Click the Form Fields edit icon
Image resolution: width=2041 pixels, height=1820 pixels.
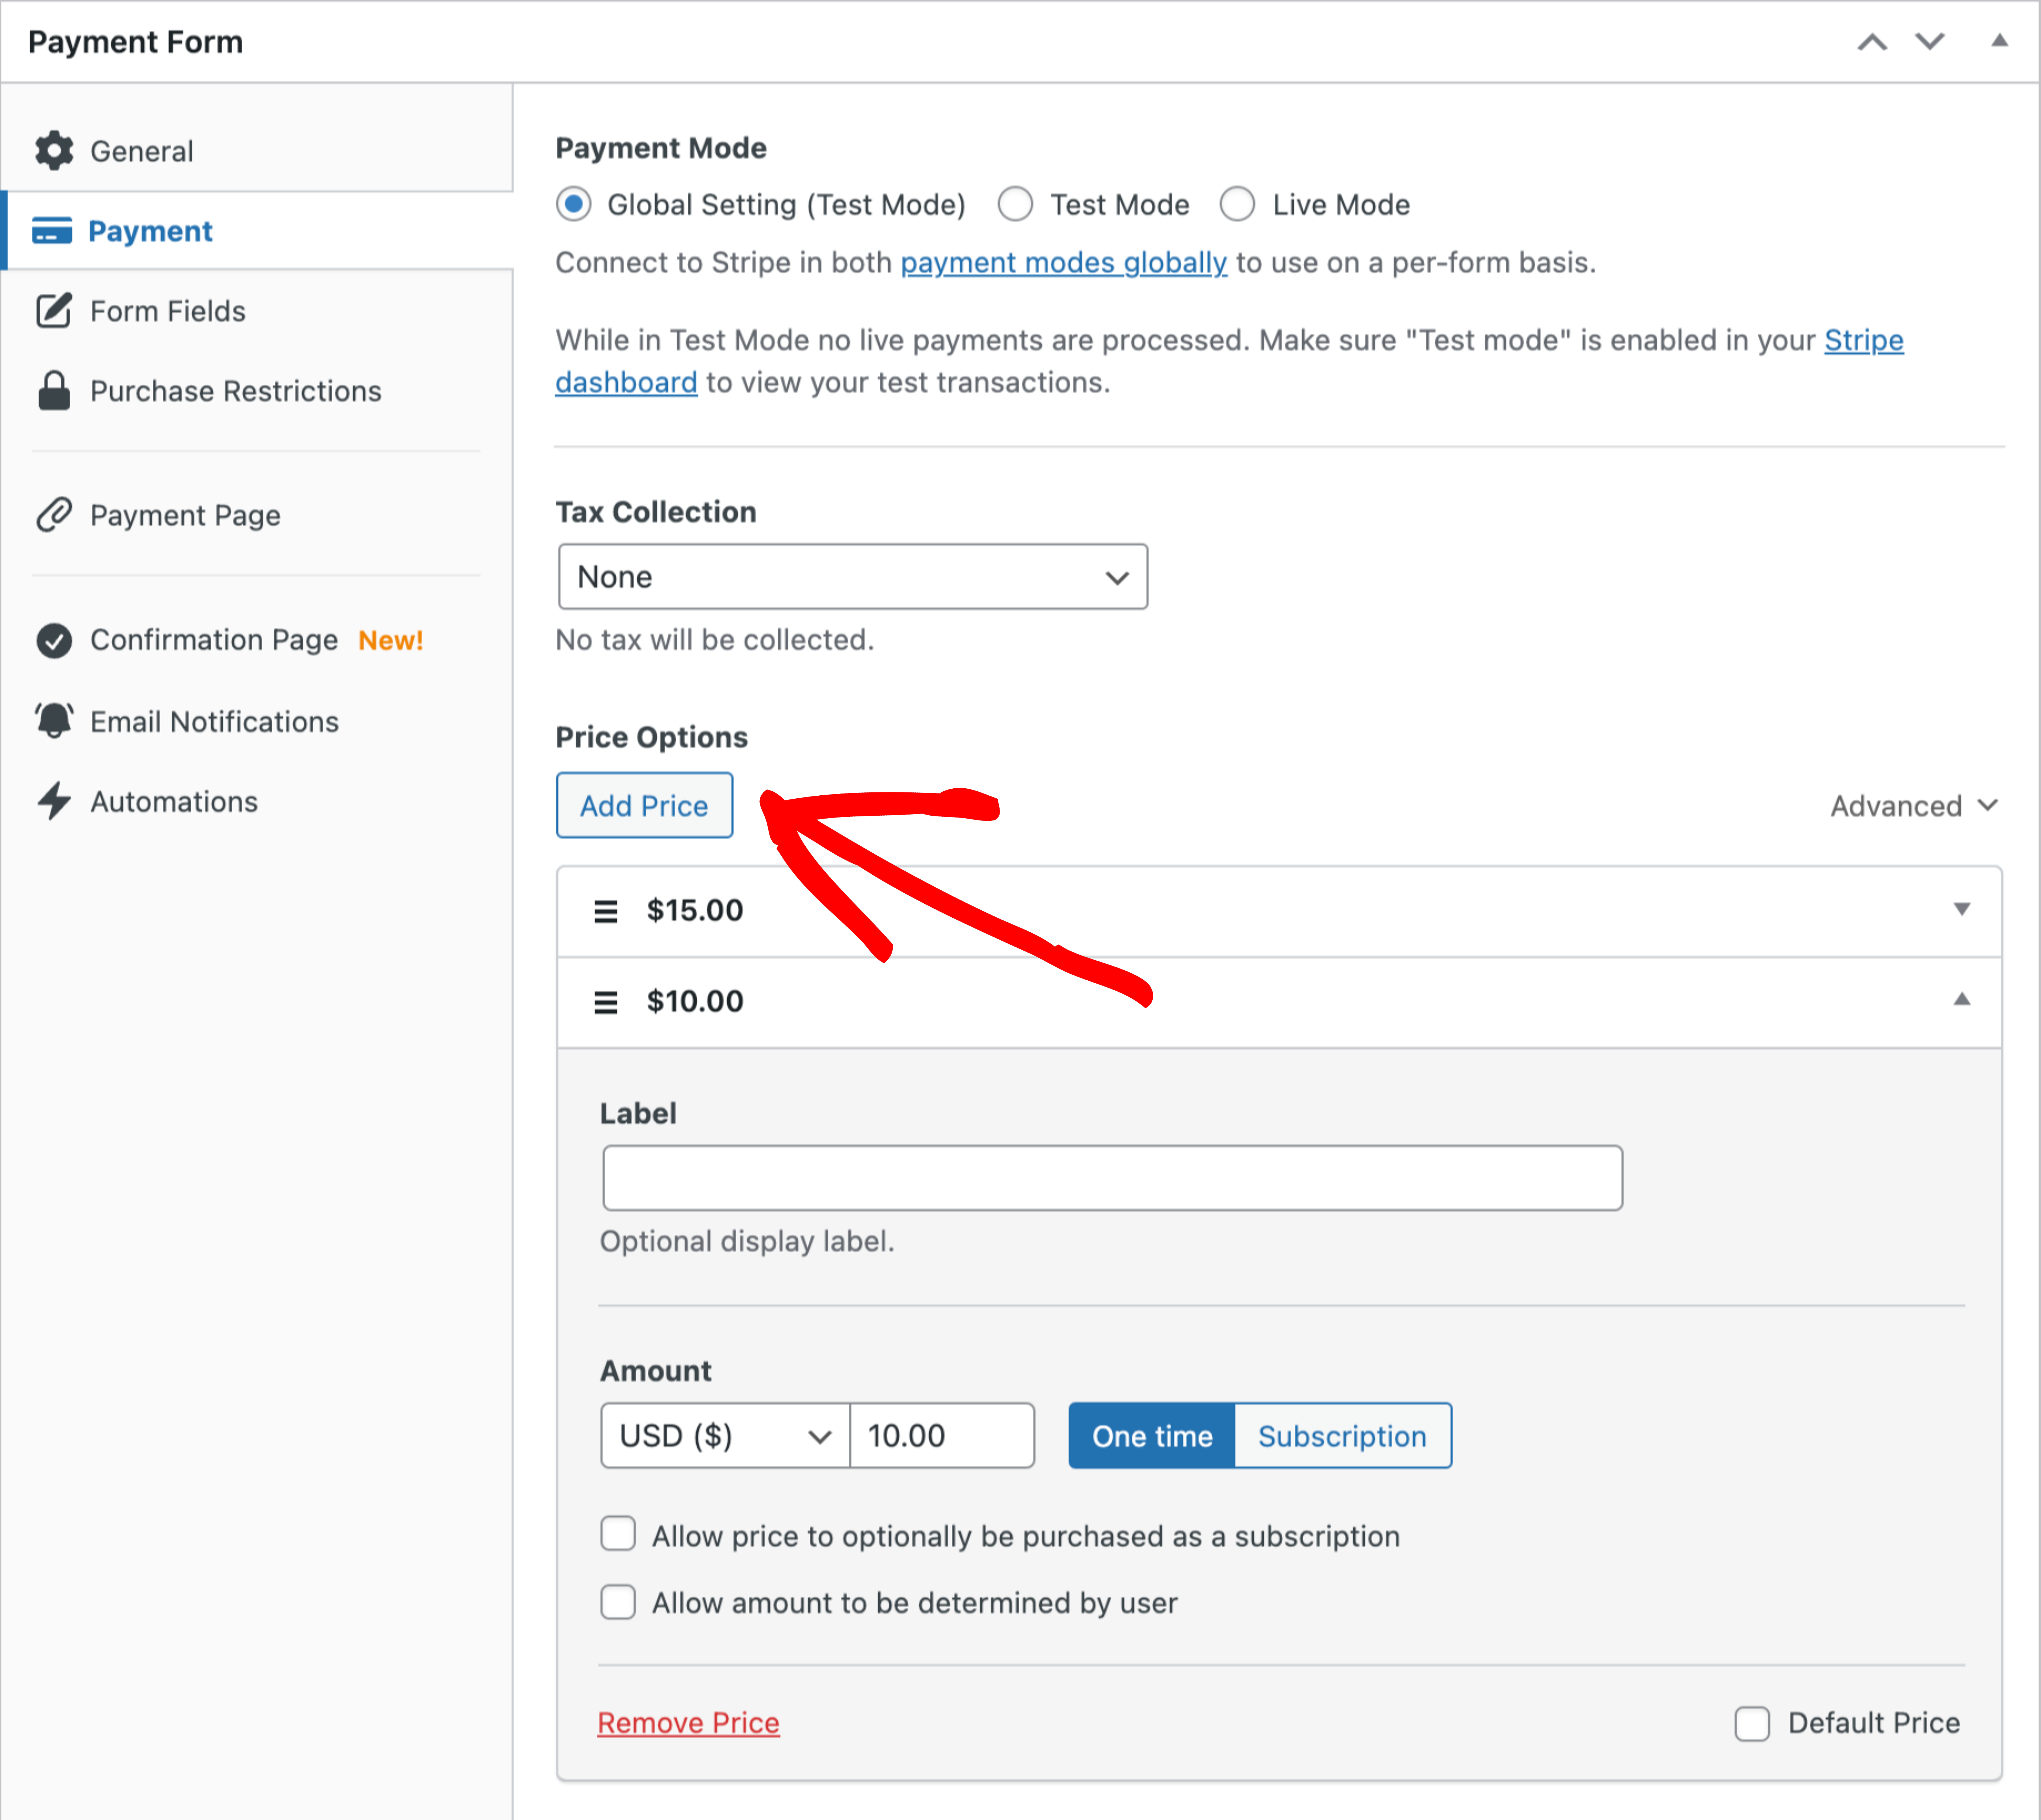pos(54,311)
